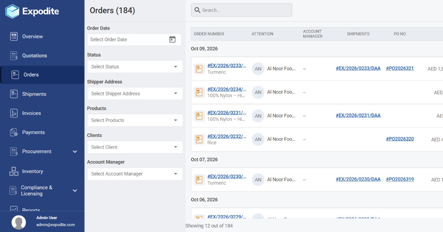The image size is (443, 232).
Task: Go to the Shipments menu item
Action: pos(34,94)
